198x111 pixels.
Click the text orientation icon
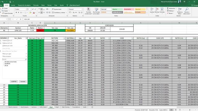(x=47, y=9)
